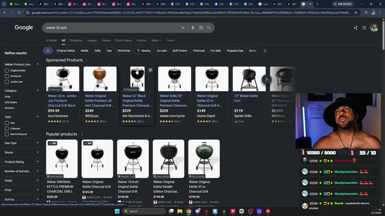385x216 pixels.
Task: Tick the Charcoal checkbox under Type
Action: click(x=7, y=128)
